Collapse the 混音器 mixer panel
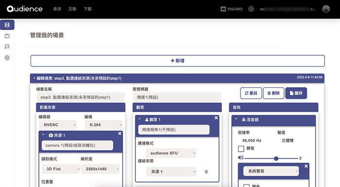The image size is (340, 187). pos(236,119)
